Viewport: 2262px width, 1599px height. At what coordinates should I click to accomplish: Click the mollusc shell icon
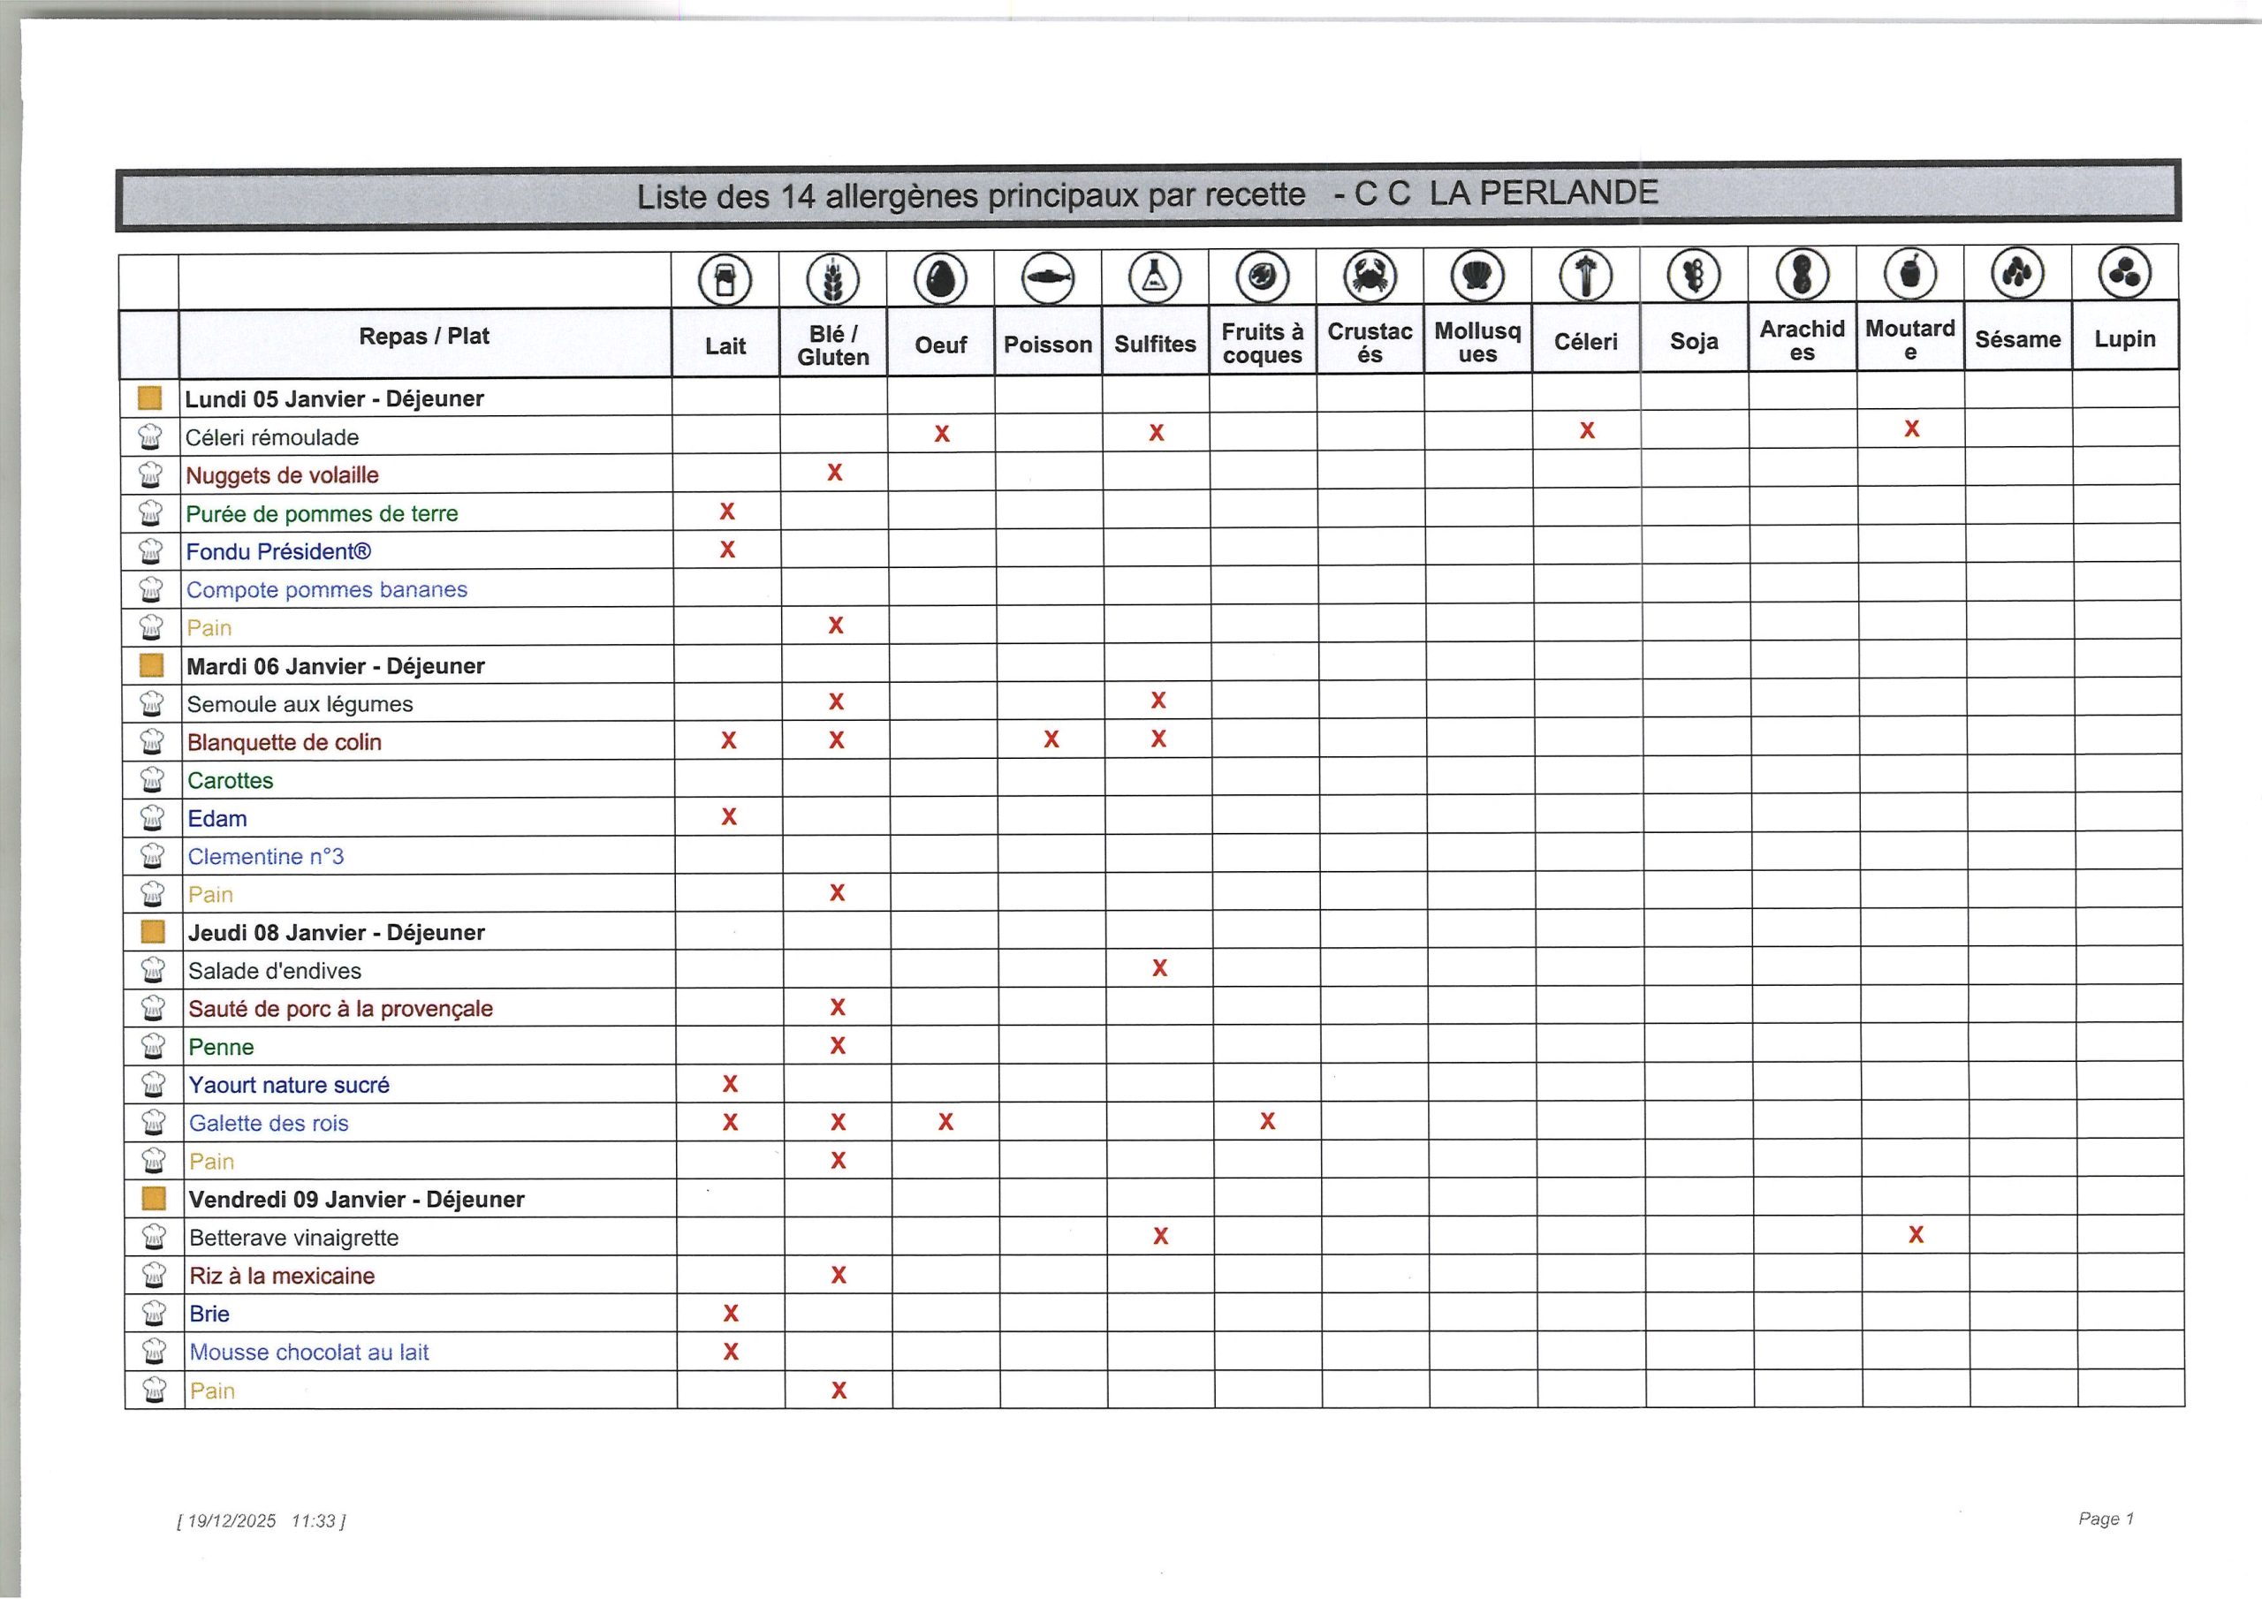click(x=1477, y=276)
